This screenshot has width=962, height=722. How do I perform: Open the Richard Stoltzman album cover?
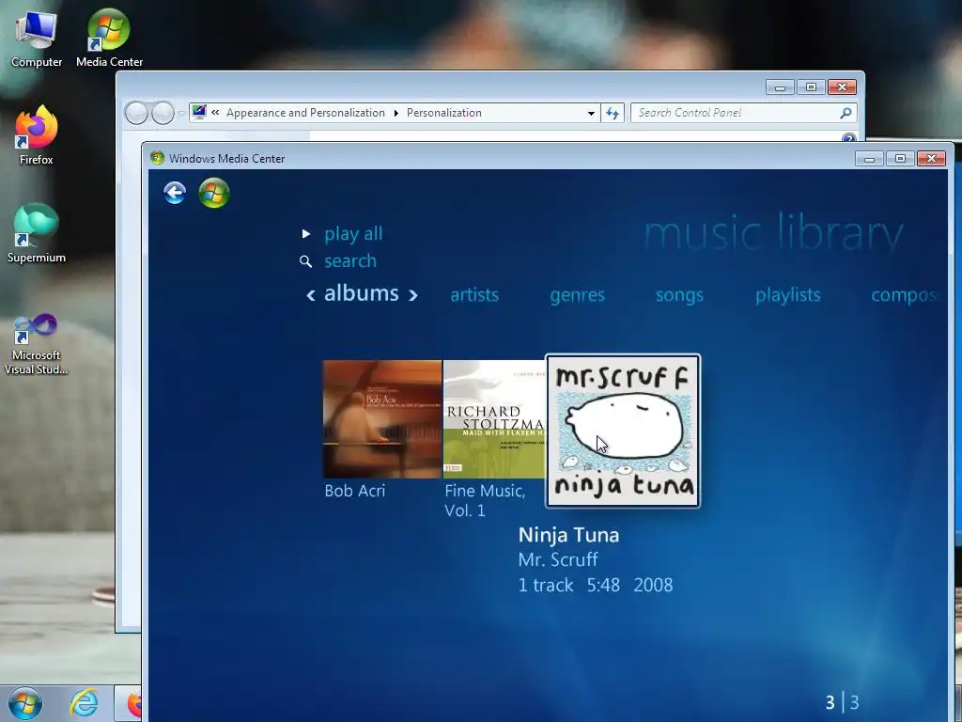pos(494,419)
